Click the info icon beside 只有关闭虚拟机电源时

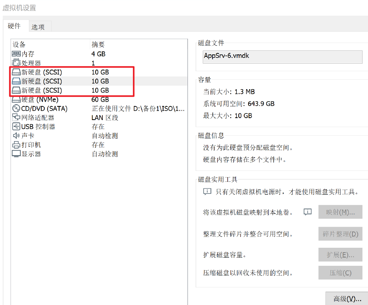click(207, 192)
